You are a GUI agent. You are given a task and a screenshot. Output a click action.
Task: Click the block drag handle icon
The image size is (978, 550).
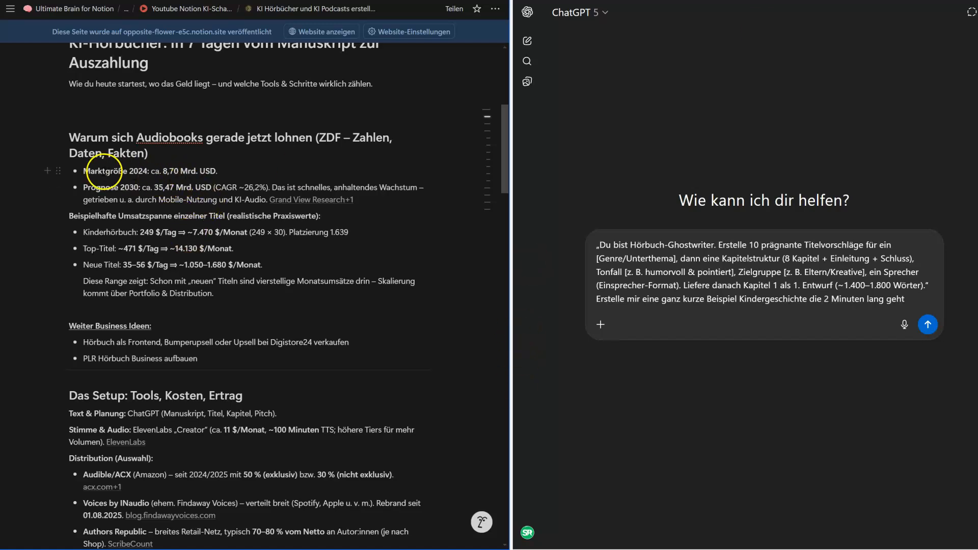pos(58,171)
